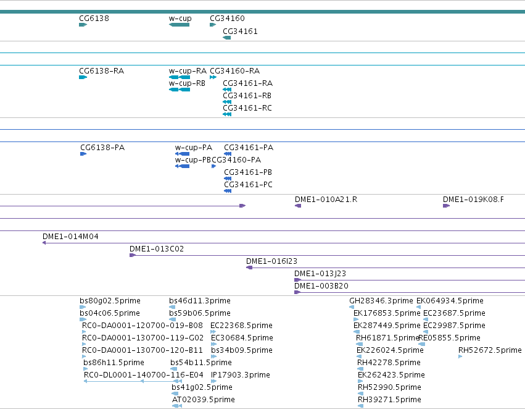Click the w-cup-RB transcript glyph

[x=180, y=90]
